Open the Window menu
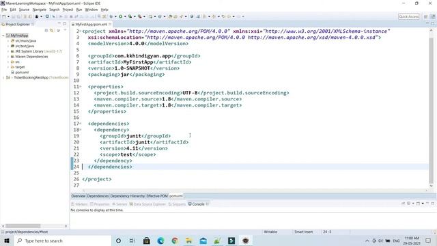437x246 pixels. [x=91, y=10]
